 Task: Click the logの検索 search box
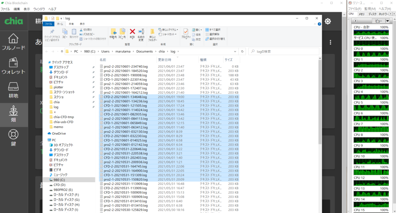click(x=284, y=51)
